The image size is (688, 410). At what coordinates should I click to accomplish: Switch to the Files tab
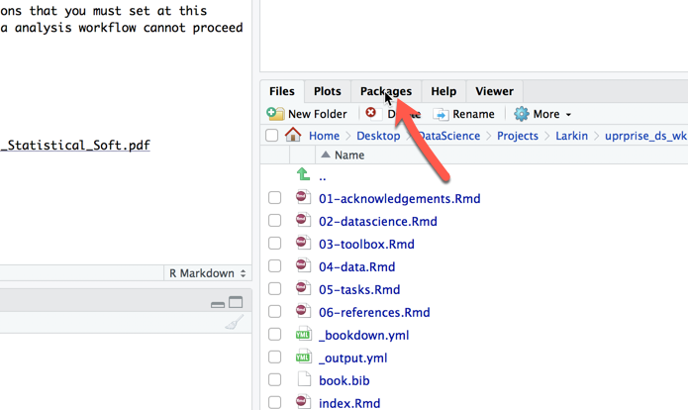[x=282, y=91]
